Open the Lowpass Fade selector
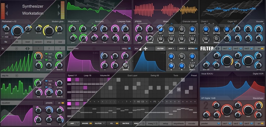Screen dimensions: 266x127 click(124, 22)
